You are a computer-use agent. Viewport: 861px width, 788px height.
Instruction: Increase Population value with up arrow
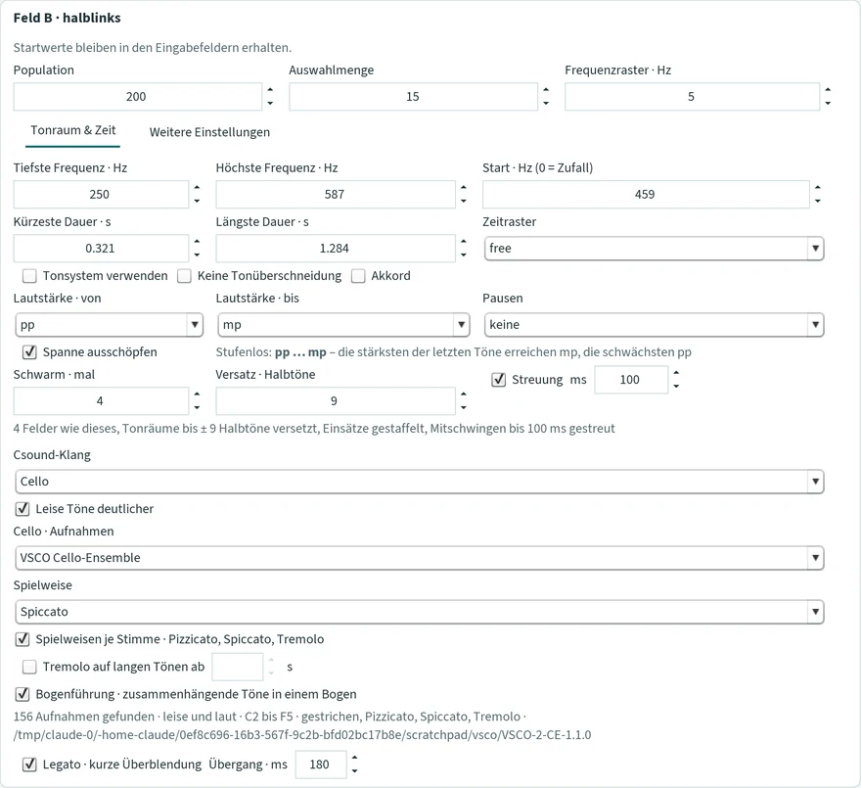270,90
